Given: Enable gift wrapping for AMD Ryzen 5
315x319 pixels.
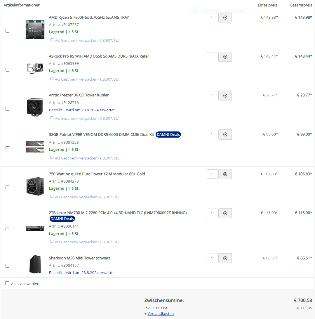Looking at the screenshot, I should tap(52, 40).
